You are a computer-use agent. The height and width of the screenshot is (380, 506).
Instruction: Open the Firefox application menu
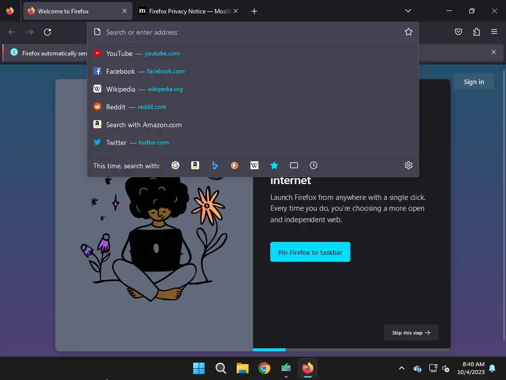click(x=494, y=32)
